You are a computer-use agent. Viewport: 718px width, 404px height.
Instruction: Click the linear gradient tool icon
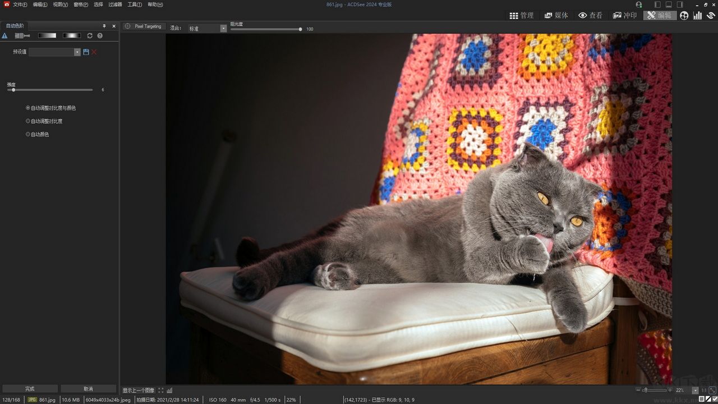point(47,36)
